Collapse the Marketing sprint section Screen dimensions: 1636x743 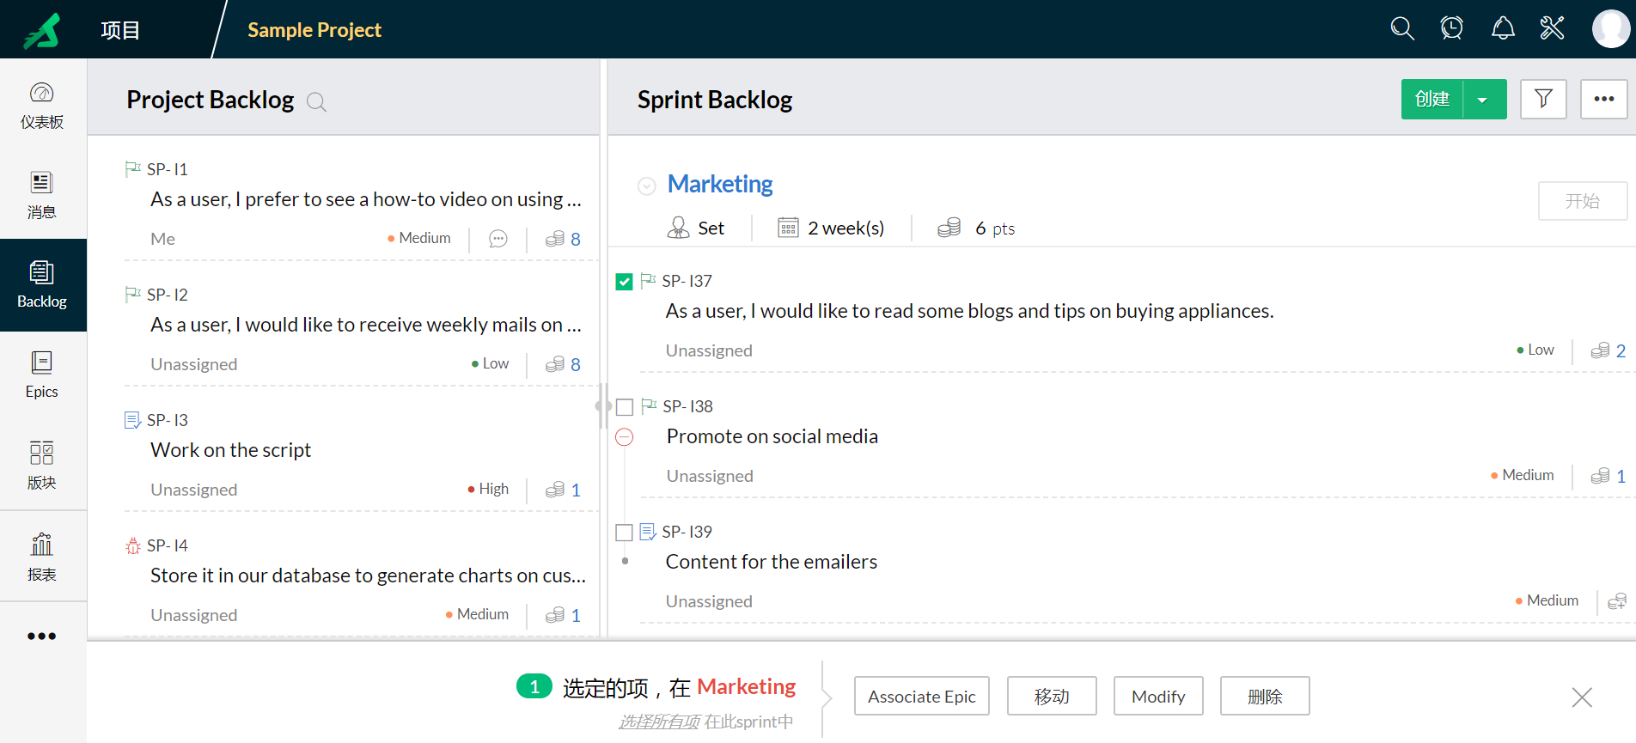[x=647, y=186]
